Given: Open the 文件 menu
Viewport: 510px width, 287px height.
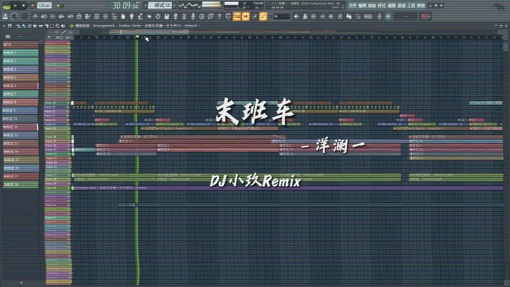Looking at the screenshot, I should point(352,6).
